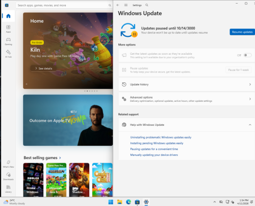Viewport: 255px width, 206px height.
Task: Click See details for Kiln
Action: click(43, 68)
